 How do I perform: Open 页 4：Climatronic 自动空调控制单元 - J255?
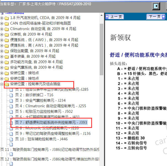pos(50,106)
